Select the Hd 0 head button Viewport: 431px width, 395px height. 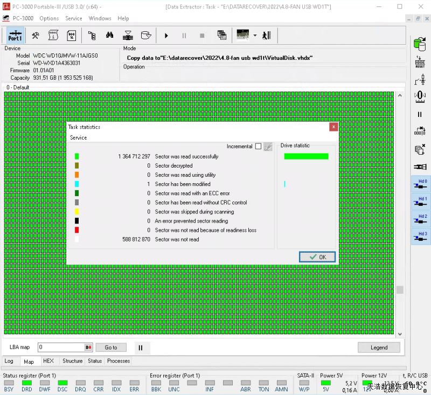coord(420,184)
